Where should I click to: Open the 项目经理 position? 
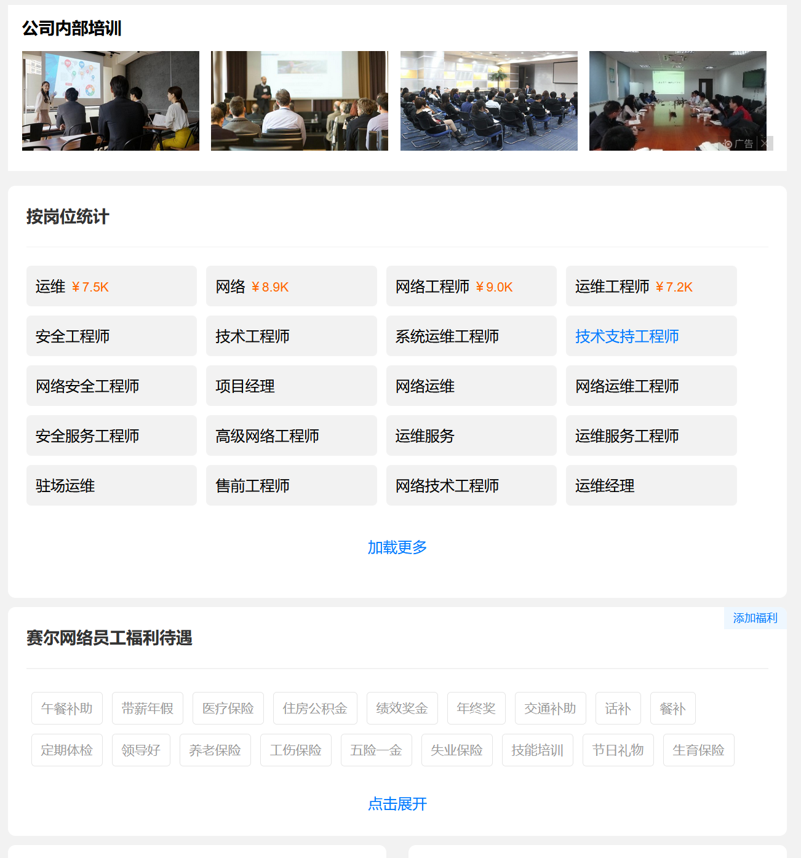tap(291, 386)
